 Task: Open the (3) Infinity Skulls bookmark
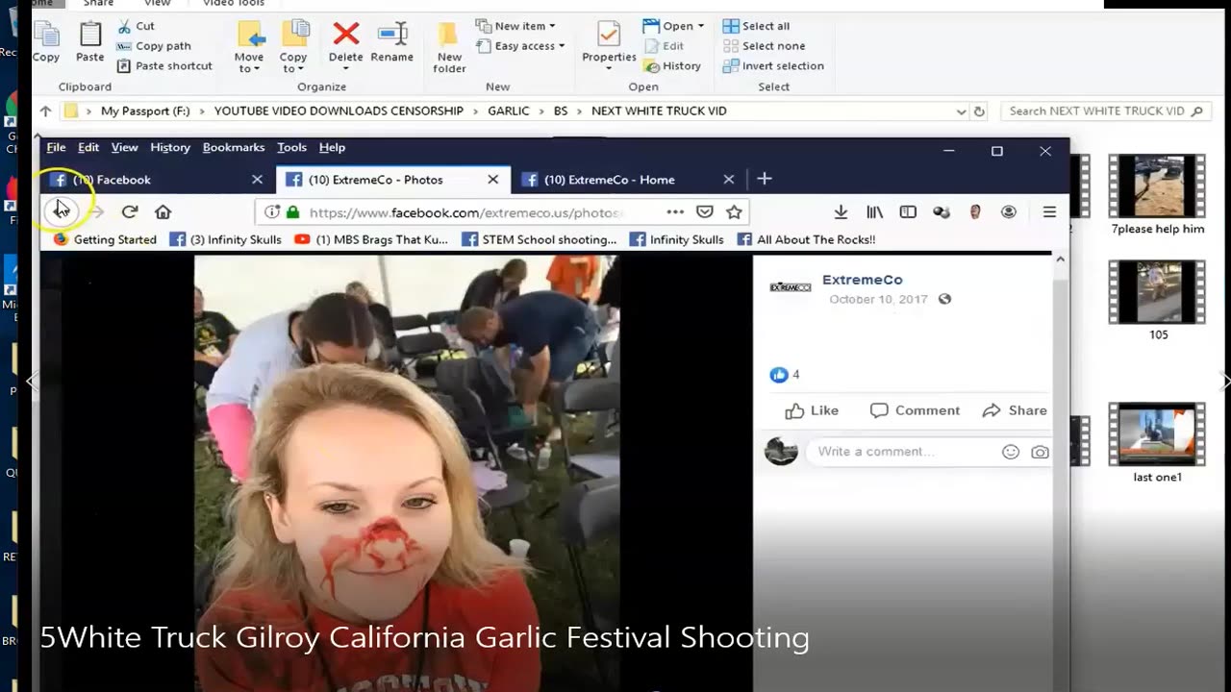(226, 239)
